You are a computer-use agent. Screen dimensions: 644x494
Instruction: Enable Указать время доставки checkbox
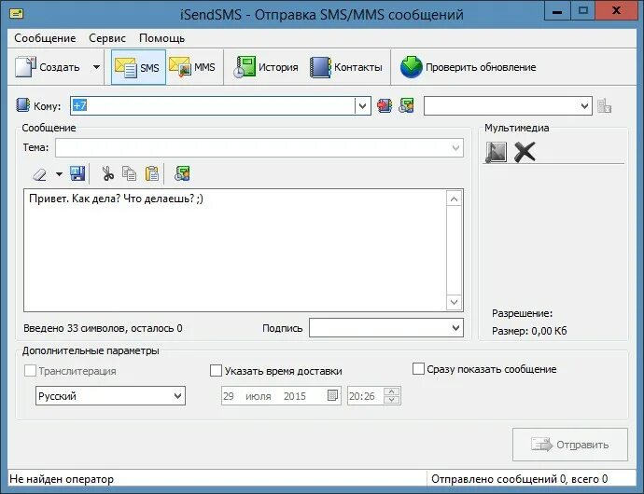(x=216, y=371)
